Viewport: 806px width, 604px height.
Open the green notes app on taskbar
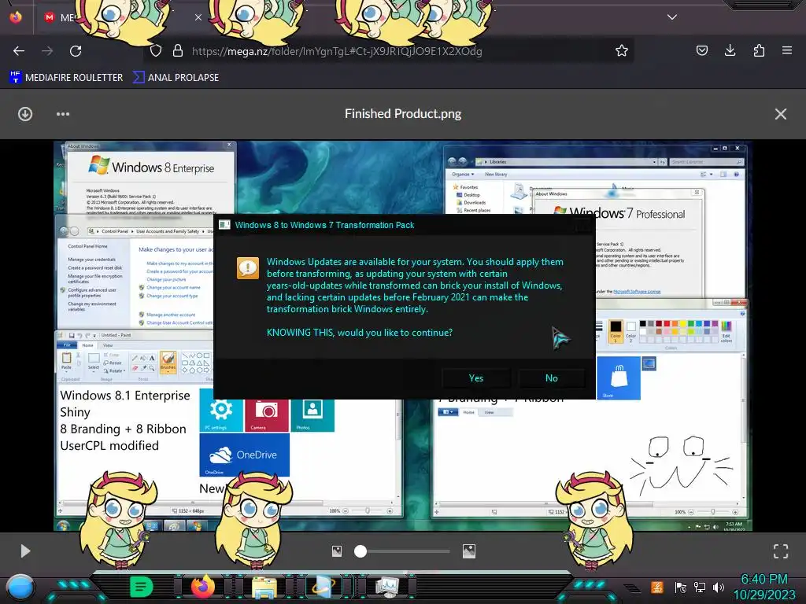142,586
